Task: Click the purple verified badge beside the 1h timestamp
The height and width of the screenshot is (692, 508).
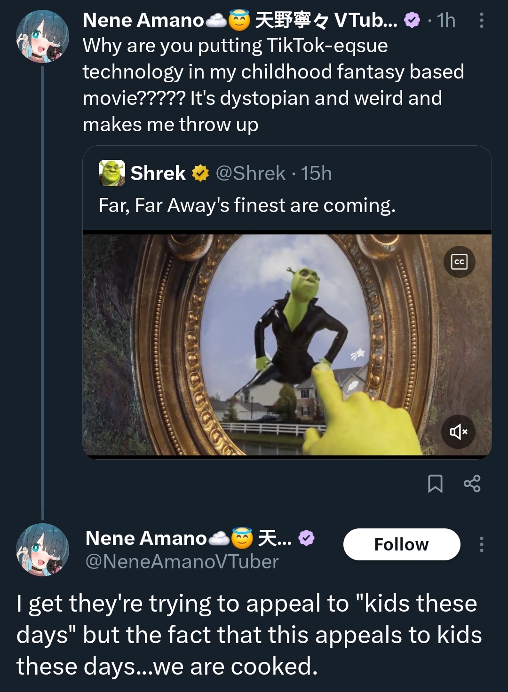Action: click(412, 20)
